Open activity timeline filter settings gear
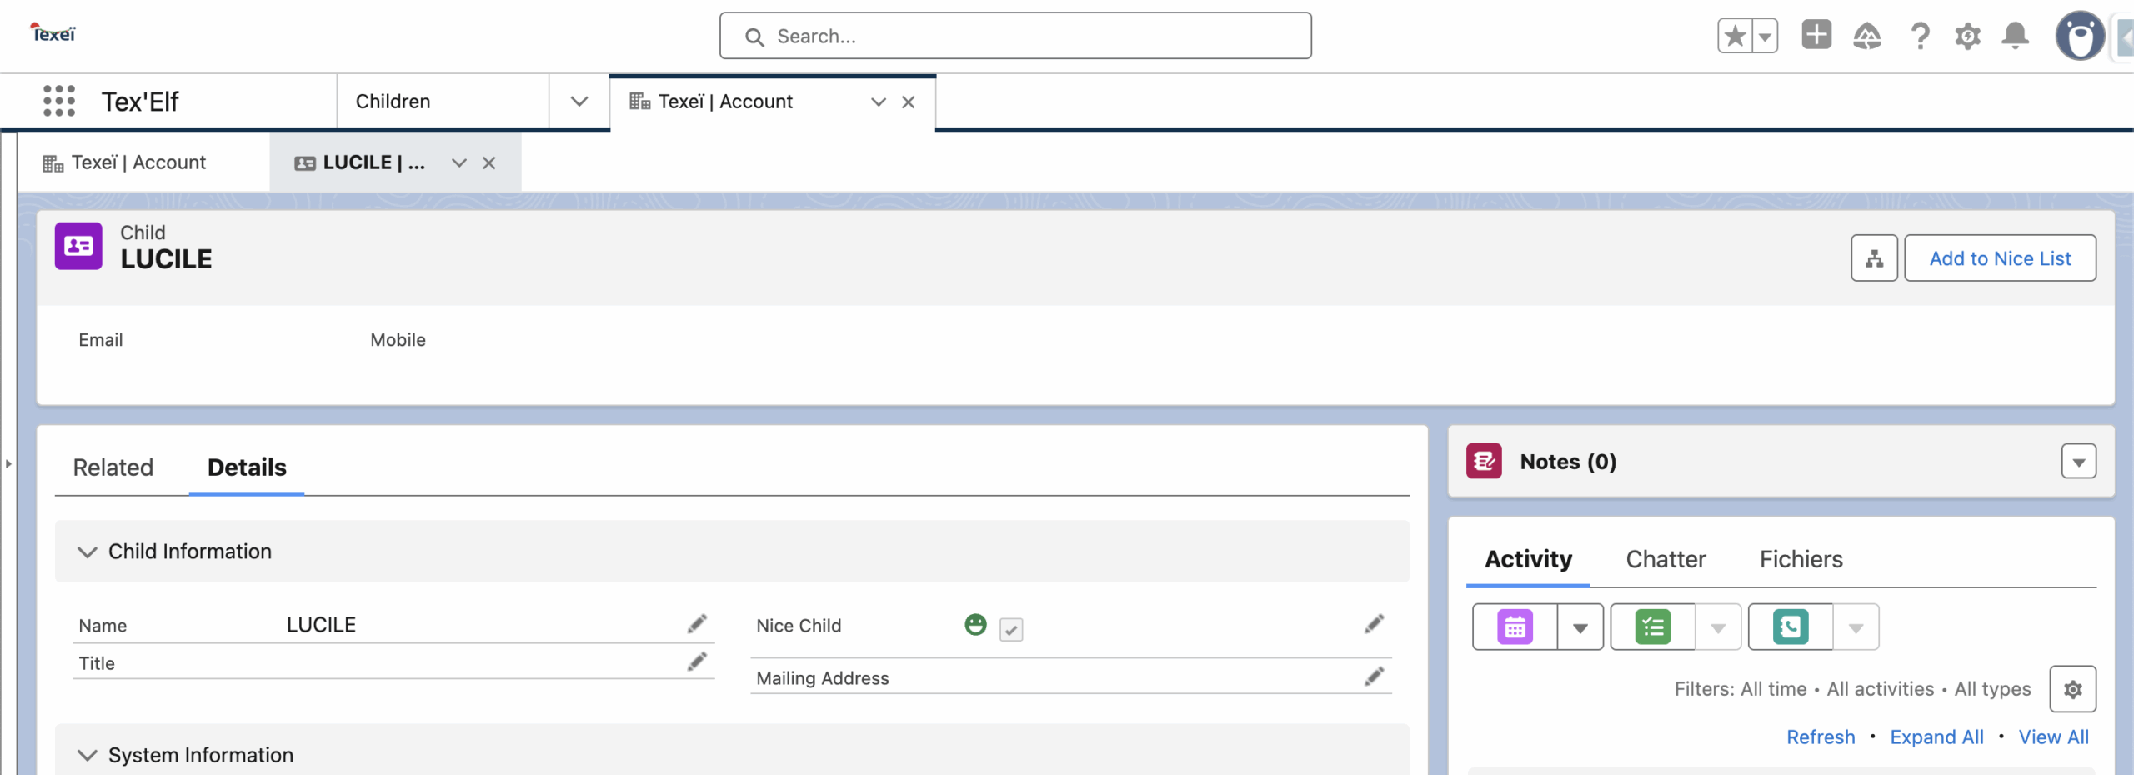Screen dimensions: 2134x775 coord(2072,689)
